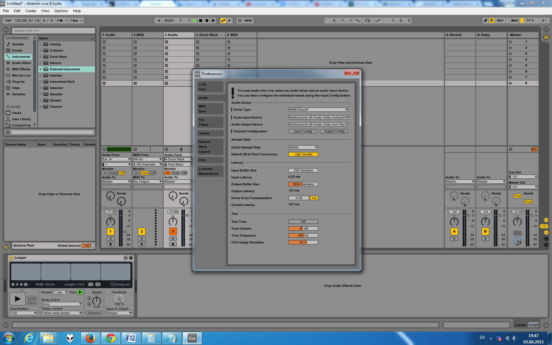Arm track 1 for recording
Viewport: 552px width, 345px height.
(110, 244)
